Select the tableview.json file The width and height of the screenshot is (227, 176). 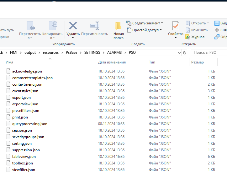(24, 157)
